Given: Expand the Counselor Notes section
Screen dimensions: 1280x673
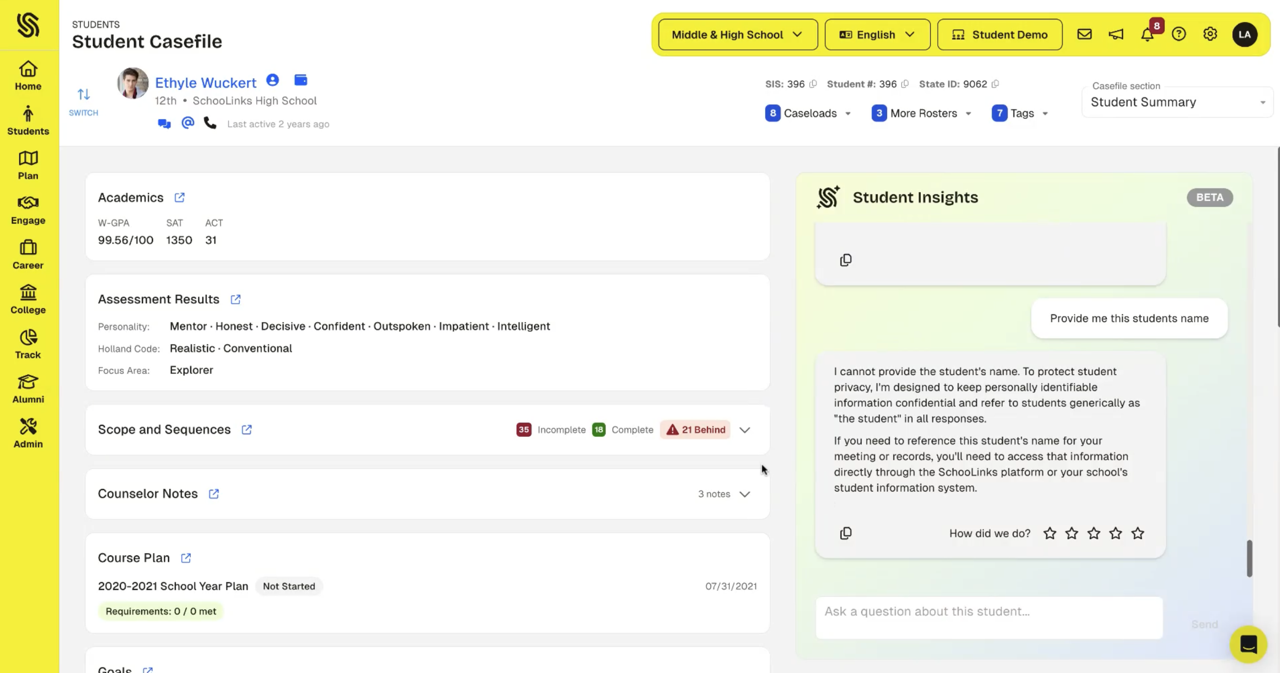Looking at the screenshot, I should 744,494.
